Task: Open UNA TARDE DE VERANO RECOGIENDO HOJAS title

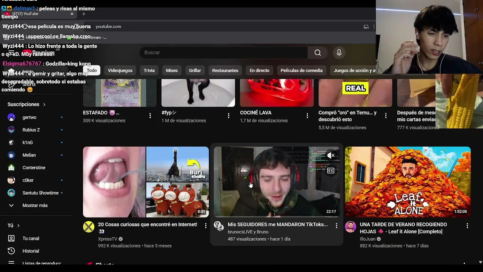Action: 403,228
